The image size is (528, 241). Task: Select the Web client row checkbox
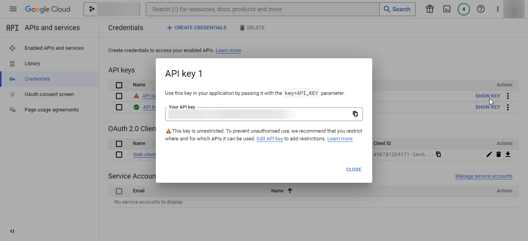[119, 154]
